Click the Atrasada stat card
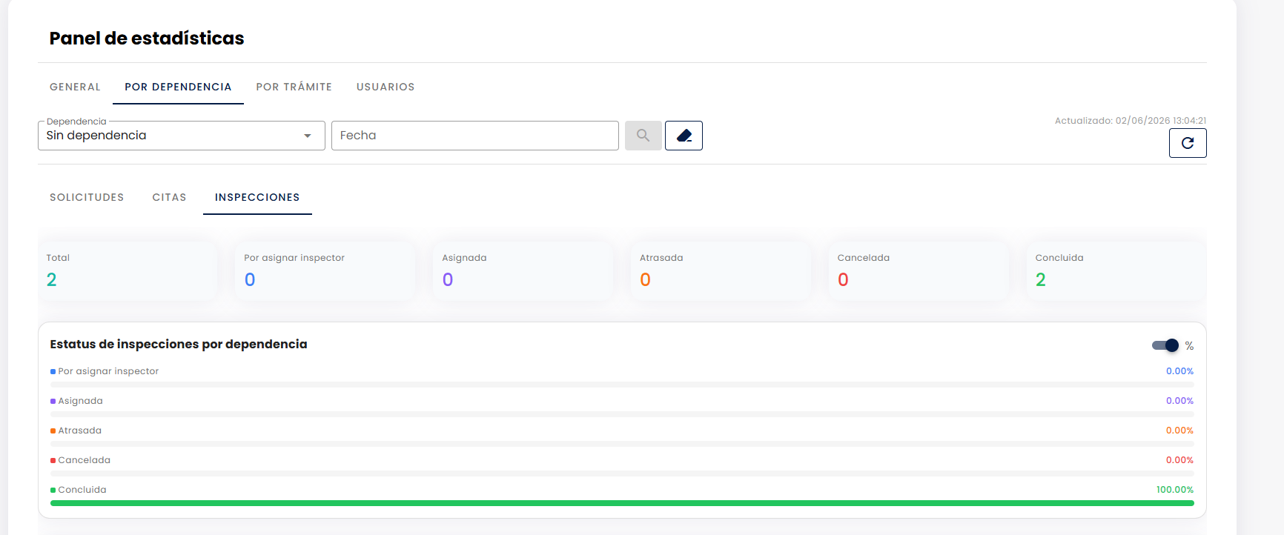Screen dimensions: 1284x535 (x=721, y=271)
